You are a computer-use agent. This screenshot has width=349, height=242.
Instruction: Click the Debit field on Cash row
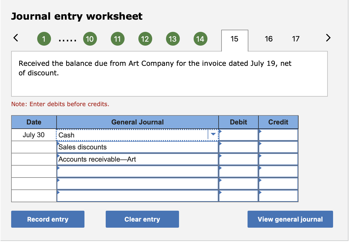238,135
